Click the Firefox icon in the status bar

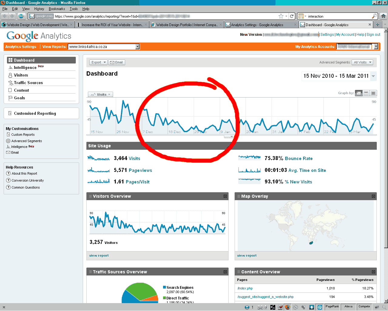tap(287, 307)
